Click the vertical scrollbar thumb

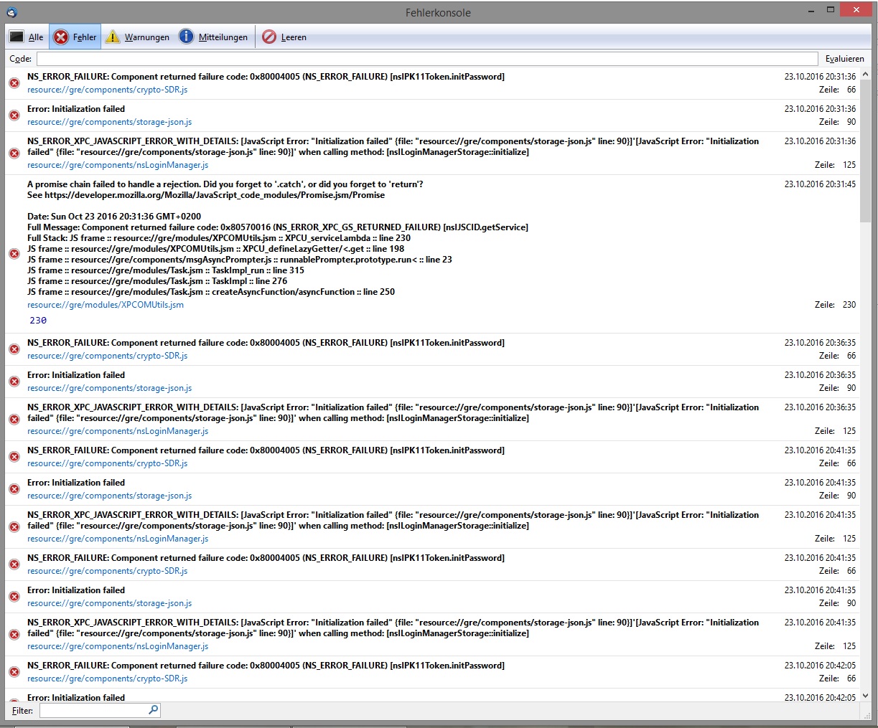click(x=865, y=151)
